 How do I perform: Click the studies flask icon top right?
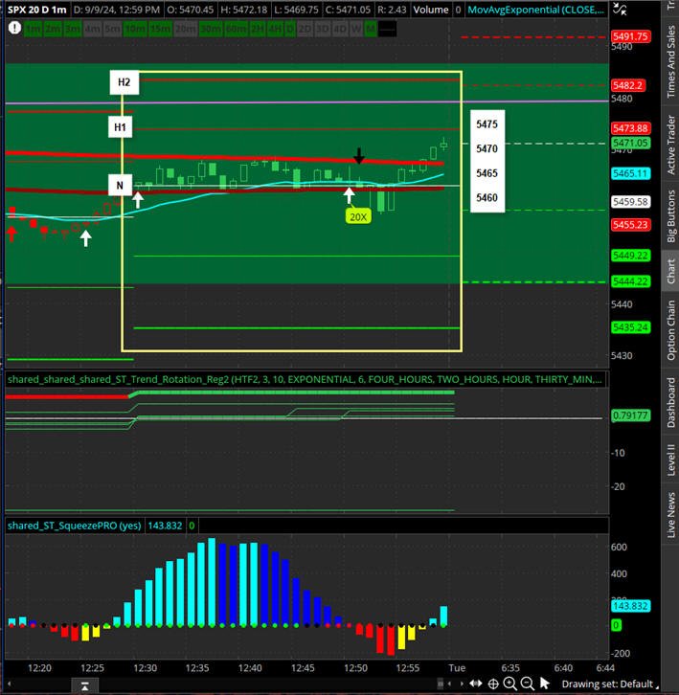tap(620, 9)
